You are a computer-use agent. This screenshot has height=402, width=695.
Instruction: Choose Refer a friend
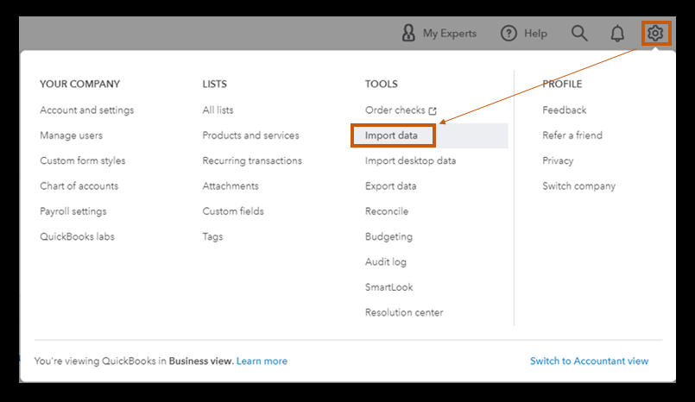(572, 135)
